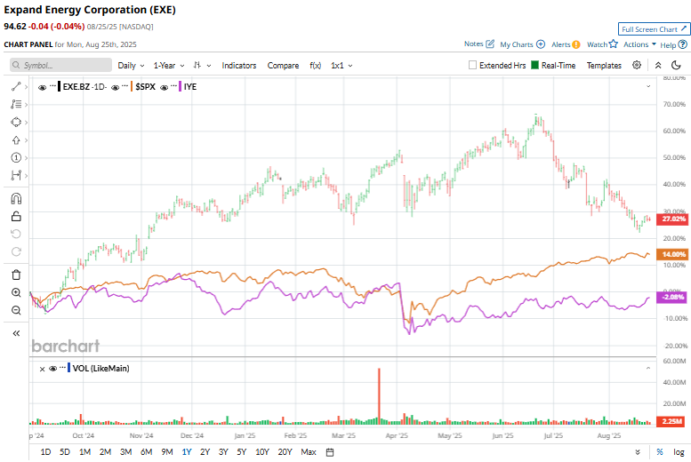Select the 6M time range

point(147,452)
